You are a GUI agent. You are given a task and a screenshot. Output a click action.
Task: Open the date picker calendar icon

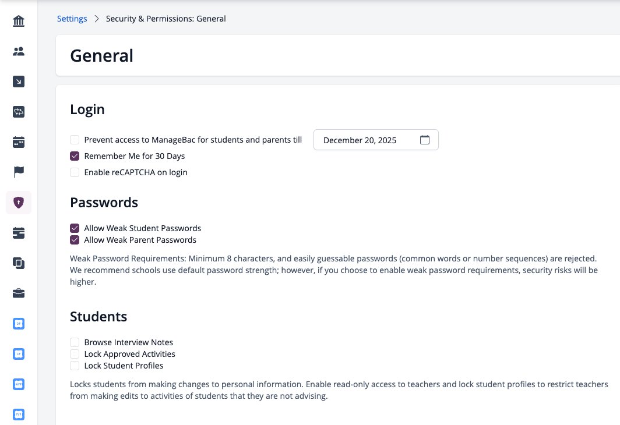tap(425, 140)
